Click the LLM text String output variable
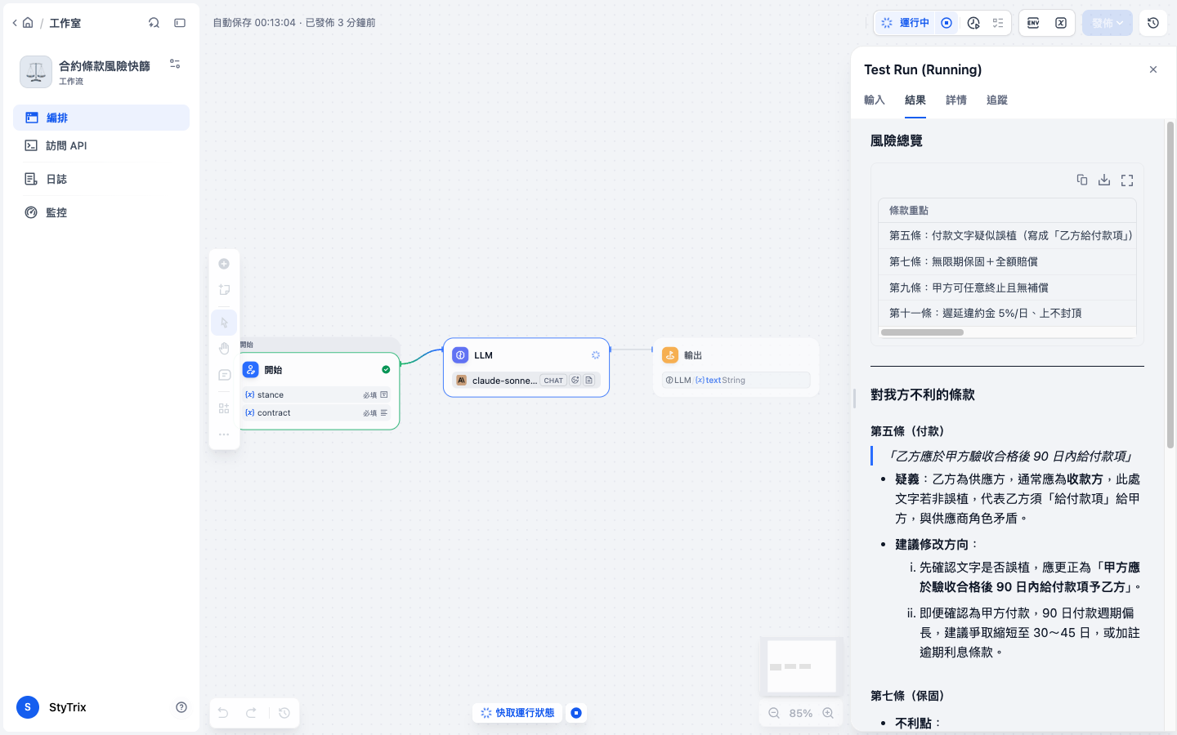This screenshot has height=735, width=1177. [x=736, y=380]
